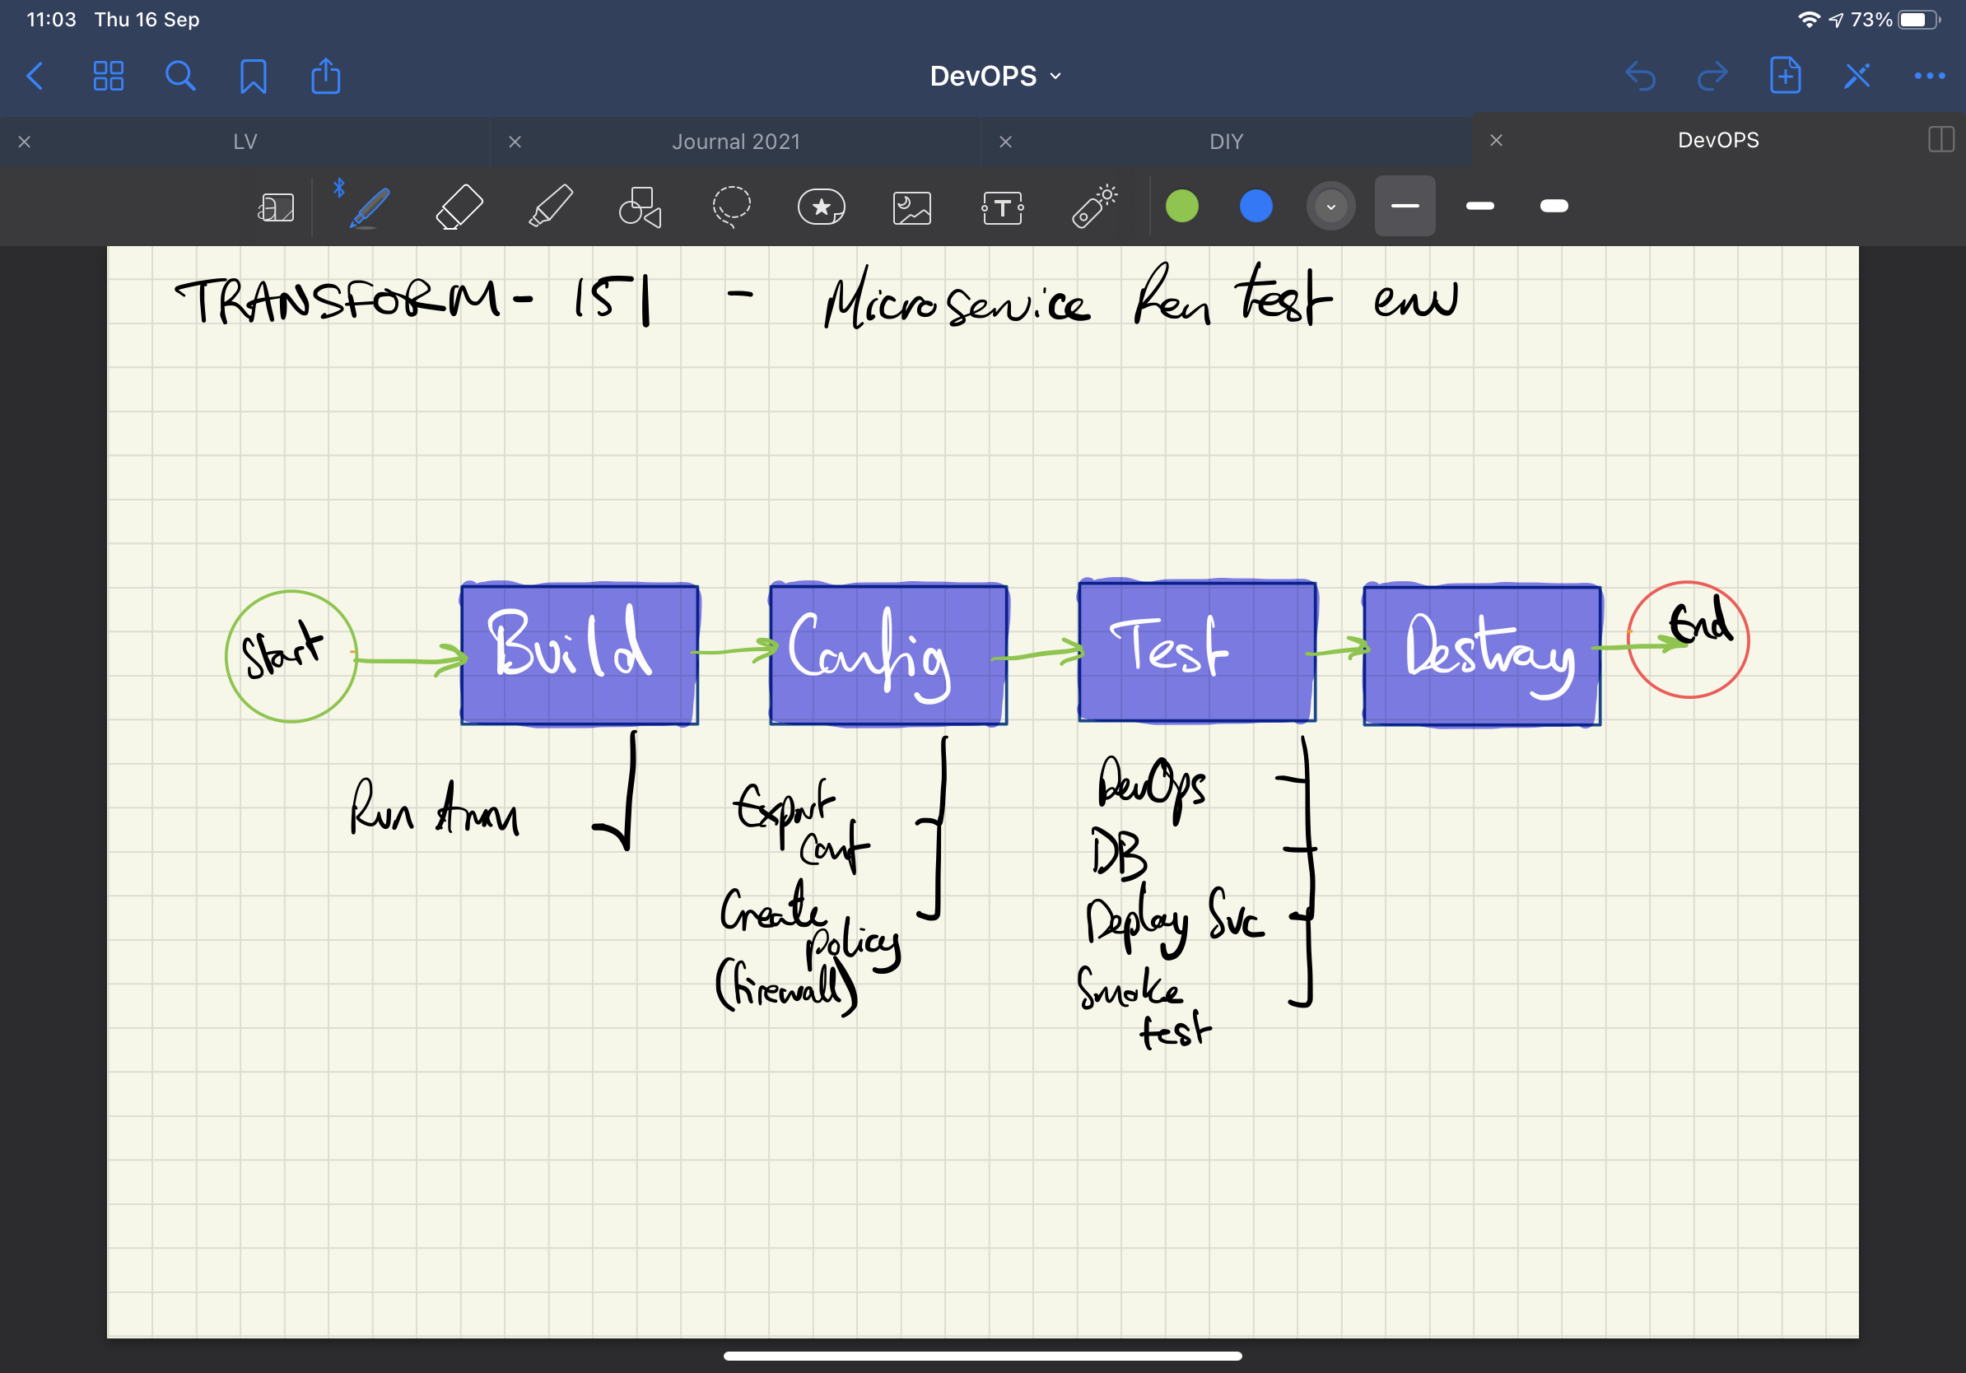This screenshot has height=1373, width=1966.
Task: Tap the red End circle
Action: point(1688,640)
